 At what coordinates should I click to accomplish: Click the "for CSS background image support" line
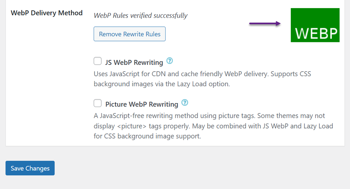pyautogui.click(x=147, y=136)
